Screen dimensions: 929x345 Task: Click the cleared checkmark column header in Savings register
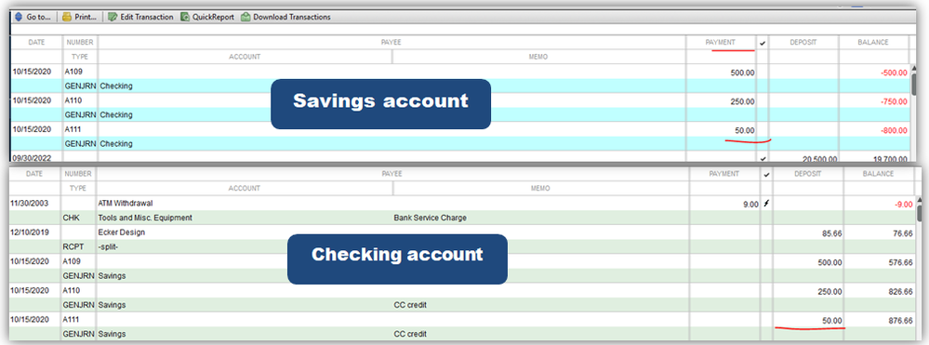coord(763,43)
